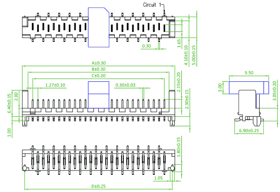Select the 3.00 dimension in side view
The height and width of the screenshot is (192, 280).
pos(220,87)
